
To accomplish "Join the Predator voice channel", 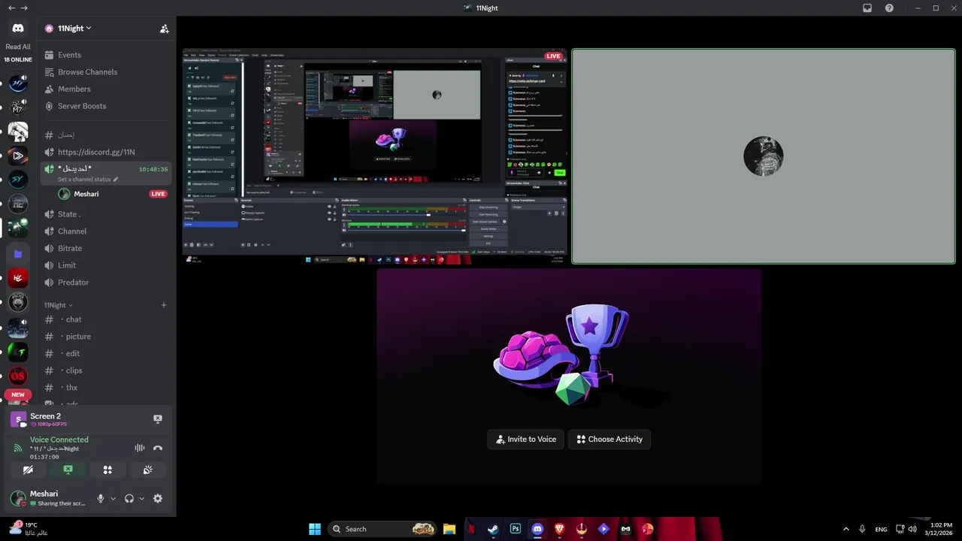I will (106, 283).
